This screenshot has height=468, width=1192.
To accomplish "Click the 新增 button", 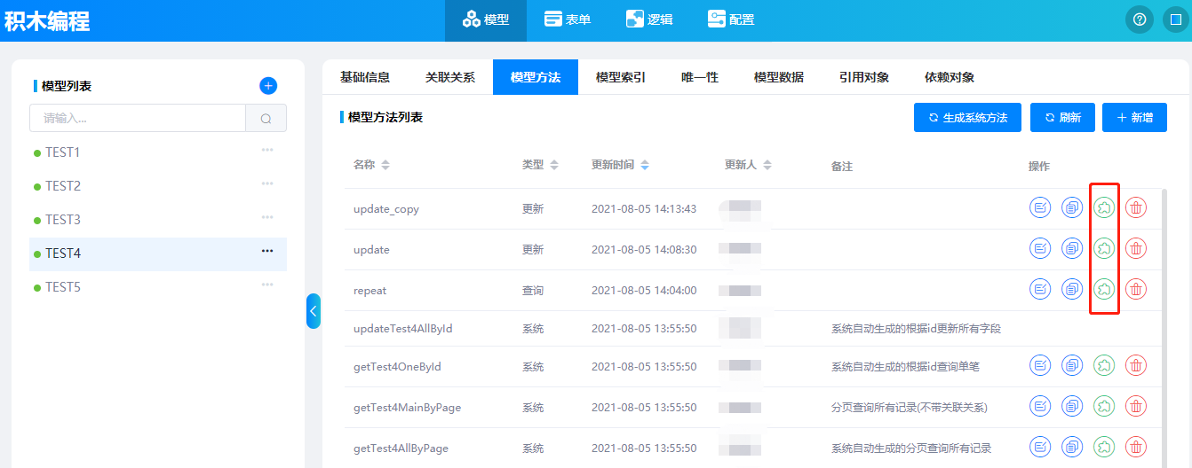I will [x=1134, y=117].
